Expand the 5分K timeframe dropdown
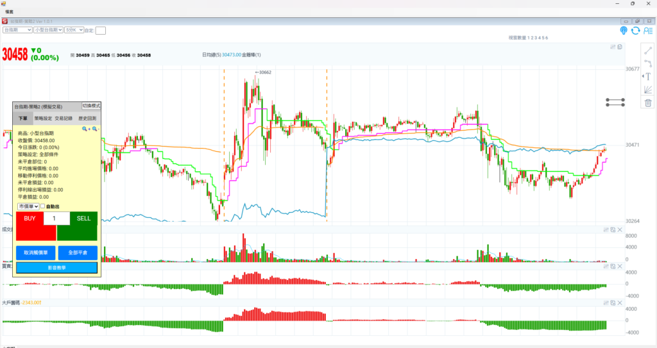This screenshot has height=348, width=657. [74, 30]
